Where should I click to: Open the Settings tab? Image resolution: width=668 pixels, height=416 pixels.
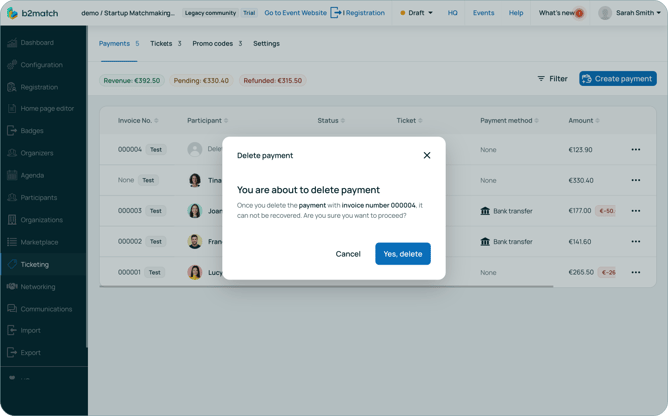coord(266,44)
